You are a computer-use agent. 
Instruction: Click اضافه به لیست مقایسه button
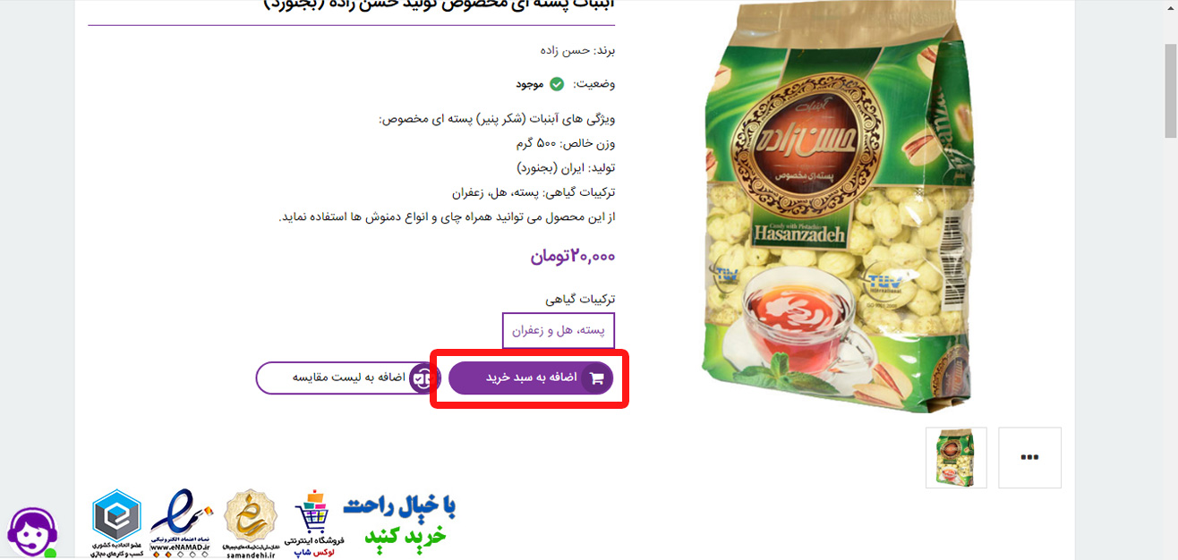pos(345,378)
